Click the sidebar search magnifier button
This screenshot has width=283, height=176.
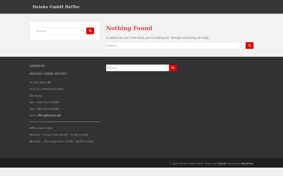point(90,31)
